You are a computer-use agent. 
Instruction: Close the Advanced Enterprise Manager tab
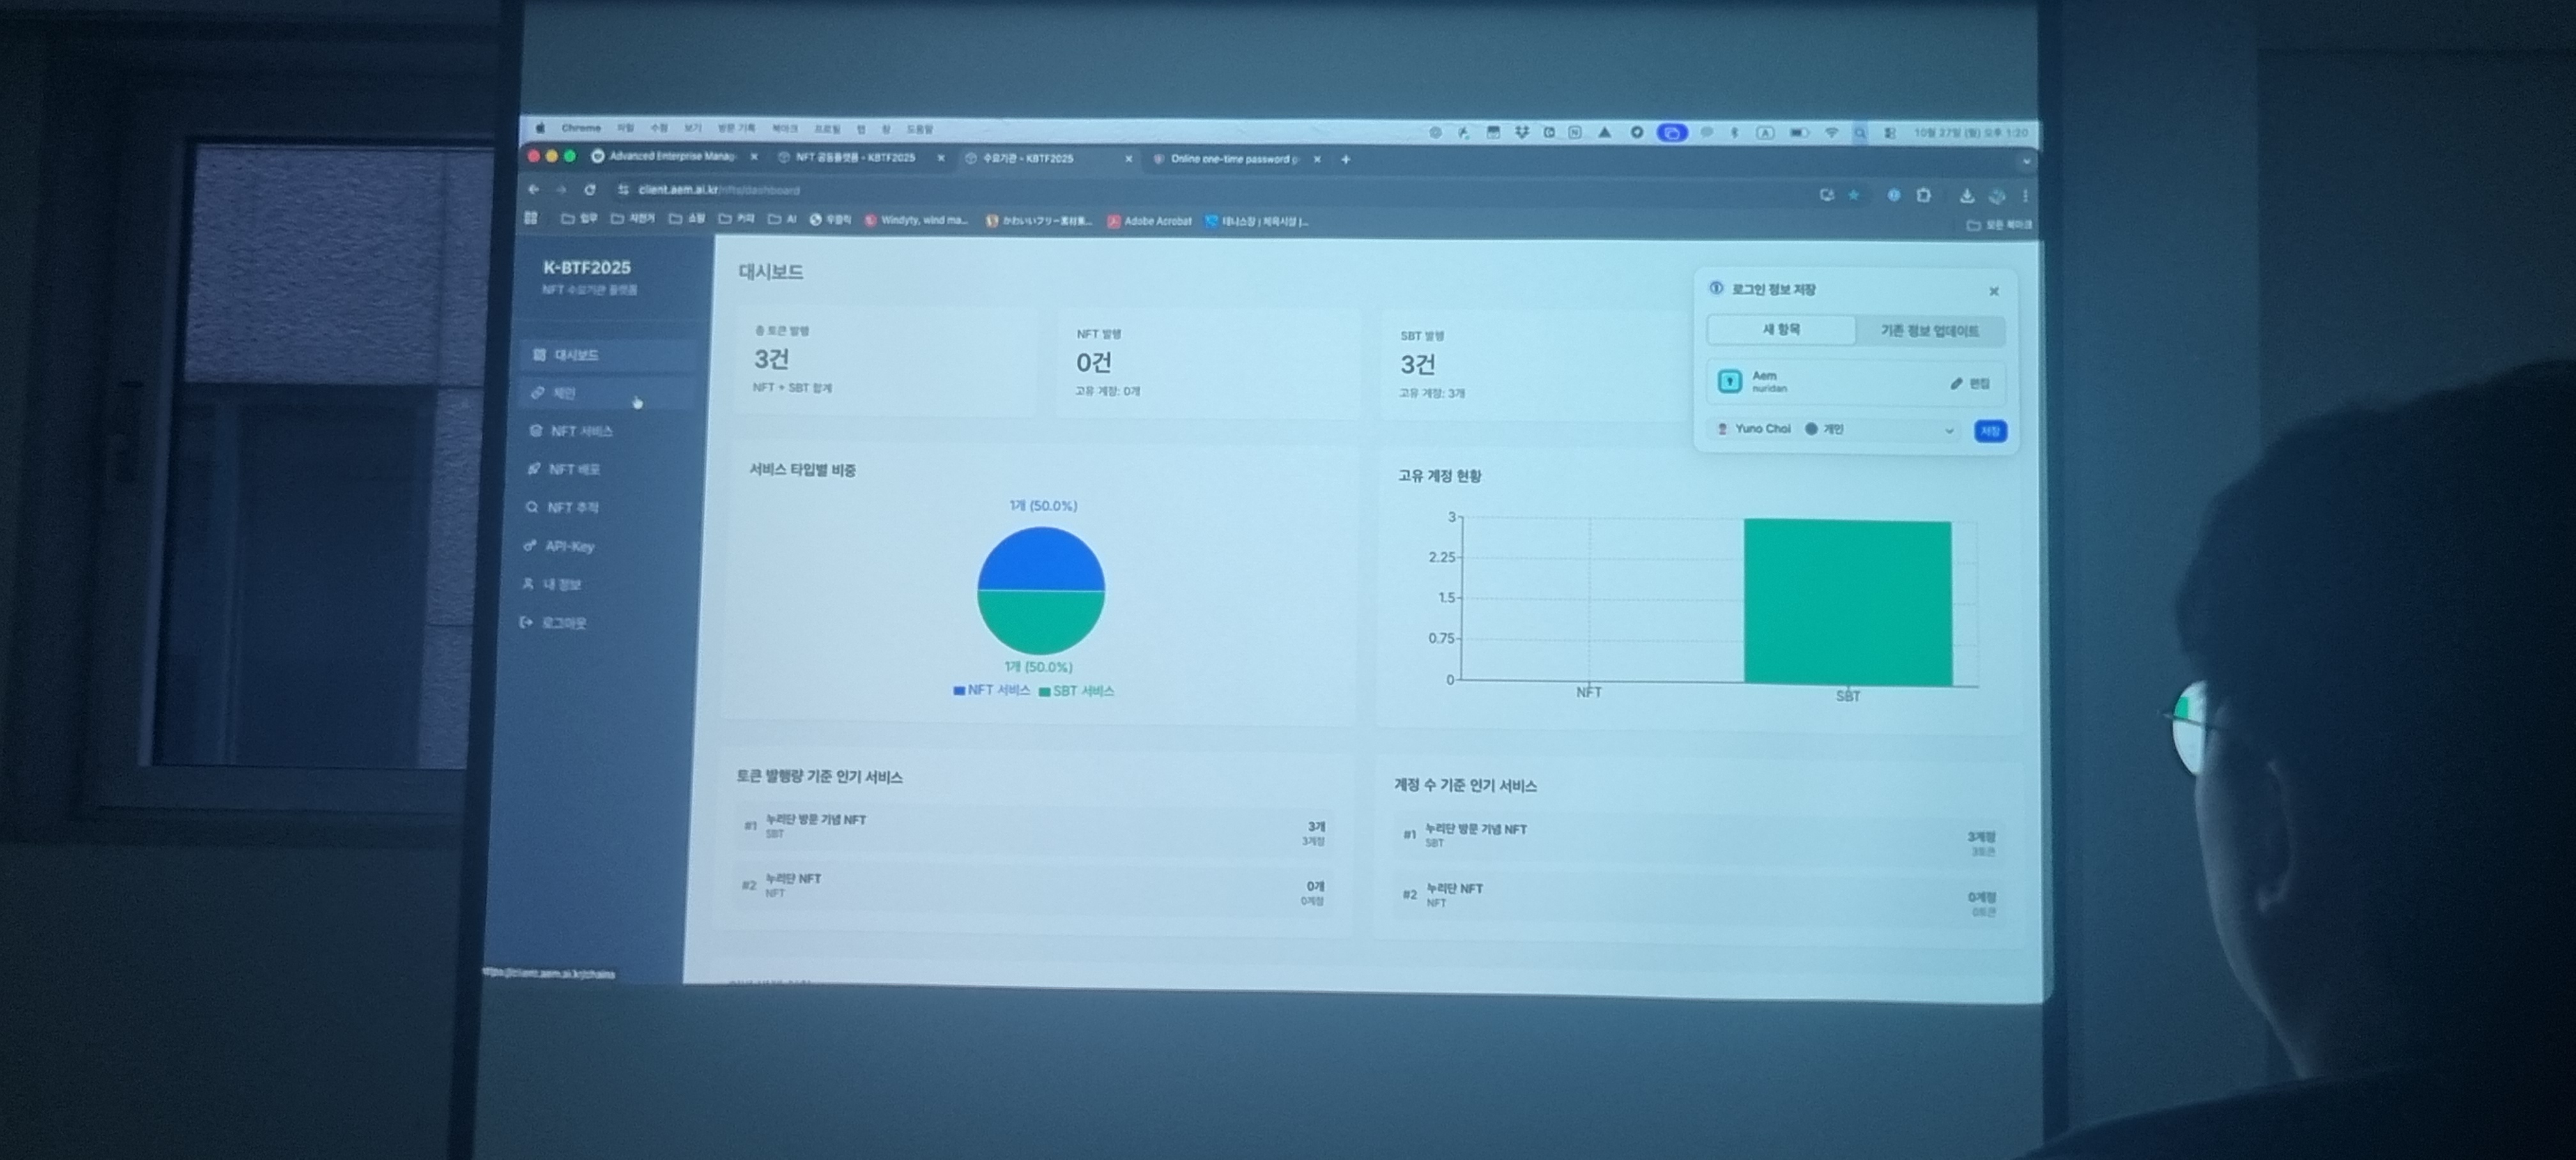pyautogui.click(x=754, y=156)
